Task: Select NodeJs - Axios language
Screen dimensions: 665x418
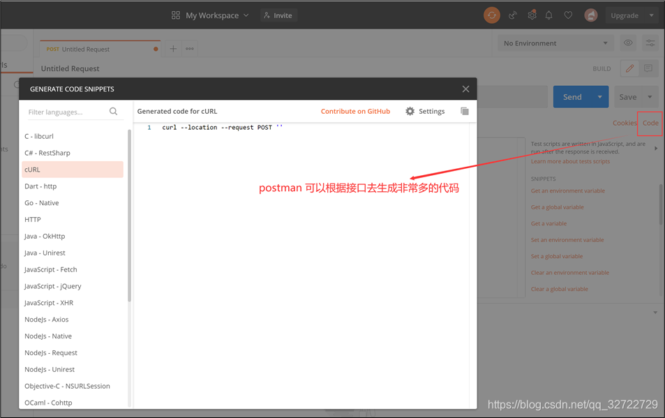Action: click(x=73, y=319)
